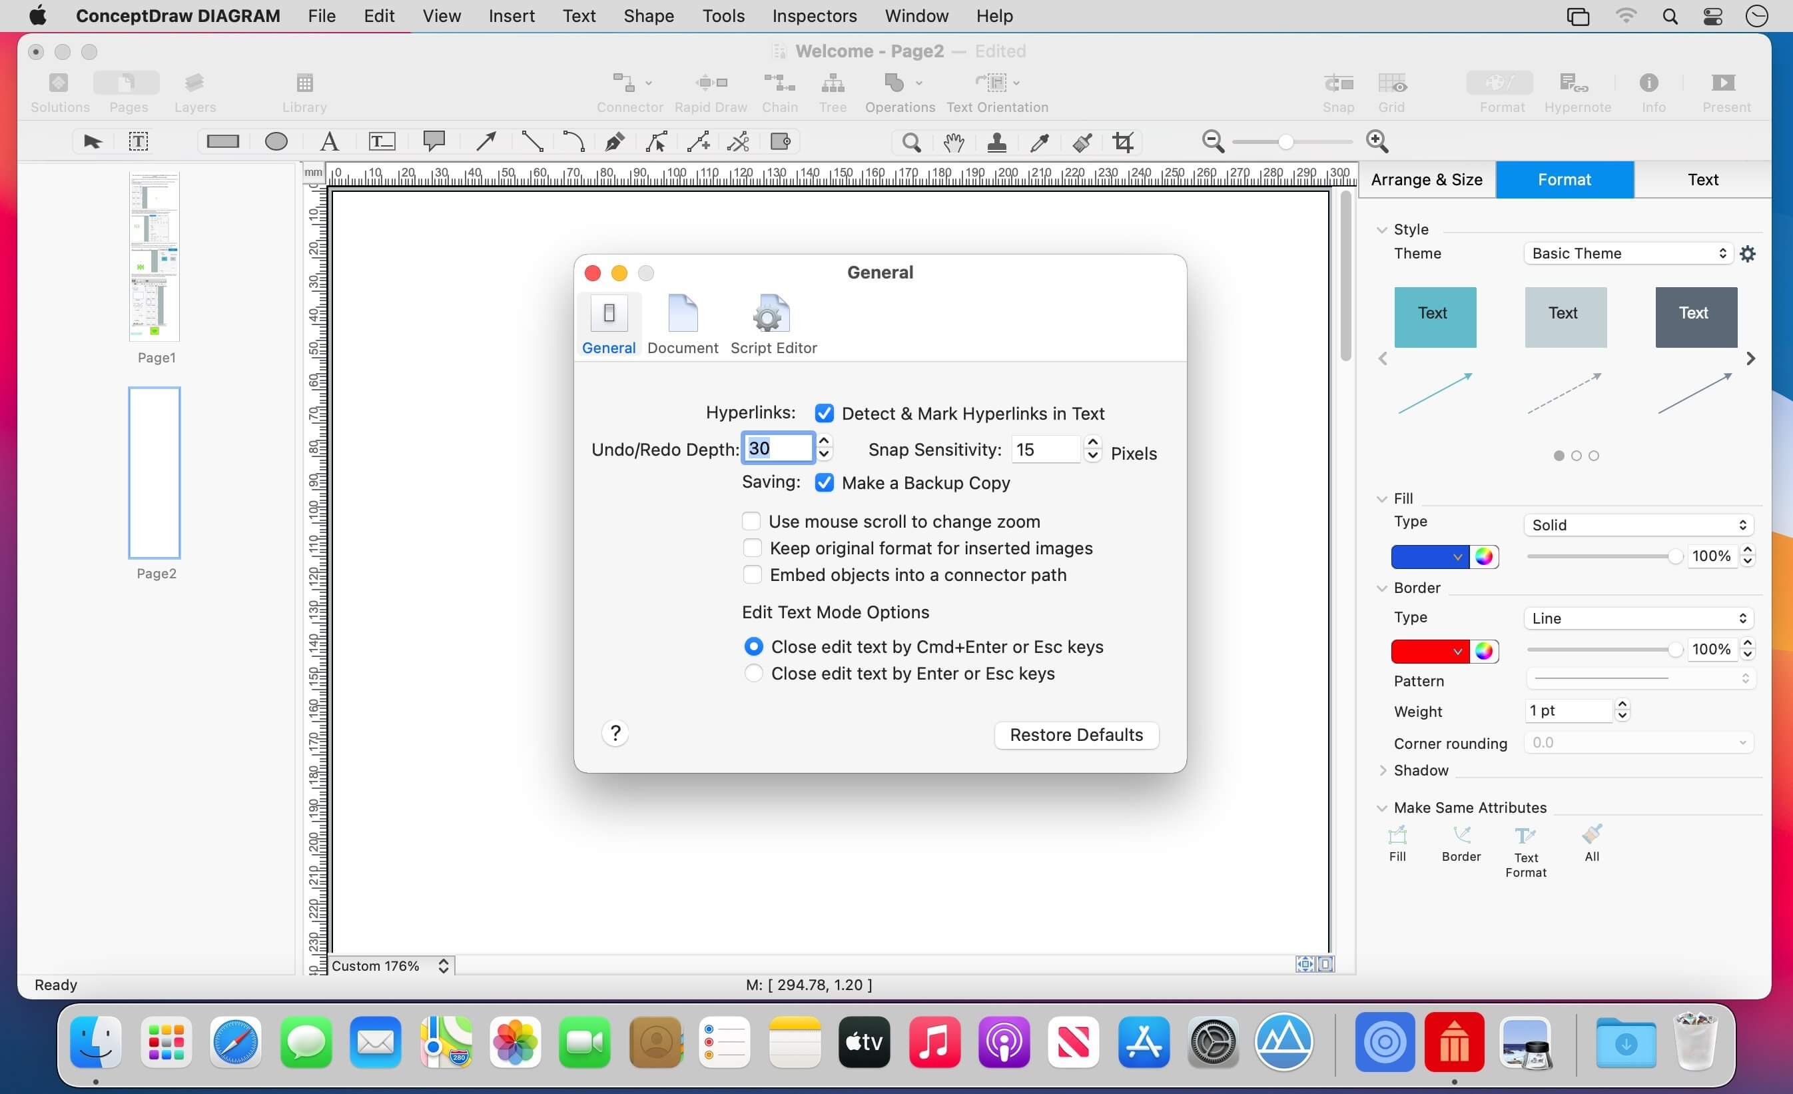
Task: Select the ellipse shape tool
Action: point(276,141)
